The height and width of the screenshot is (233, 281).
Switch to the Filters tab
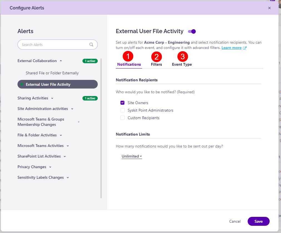[156, 64]
